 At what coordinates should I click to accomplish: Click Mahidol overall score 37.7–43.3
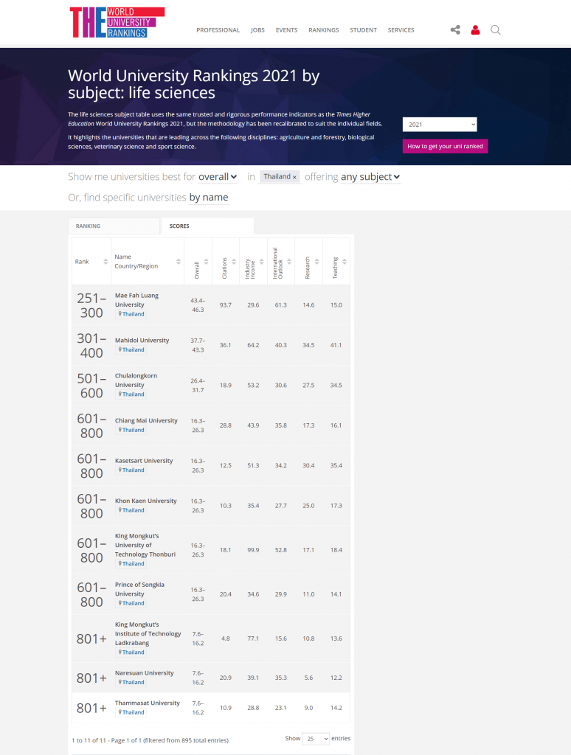(198, 345)
